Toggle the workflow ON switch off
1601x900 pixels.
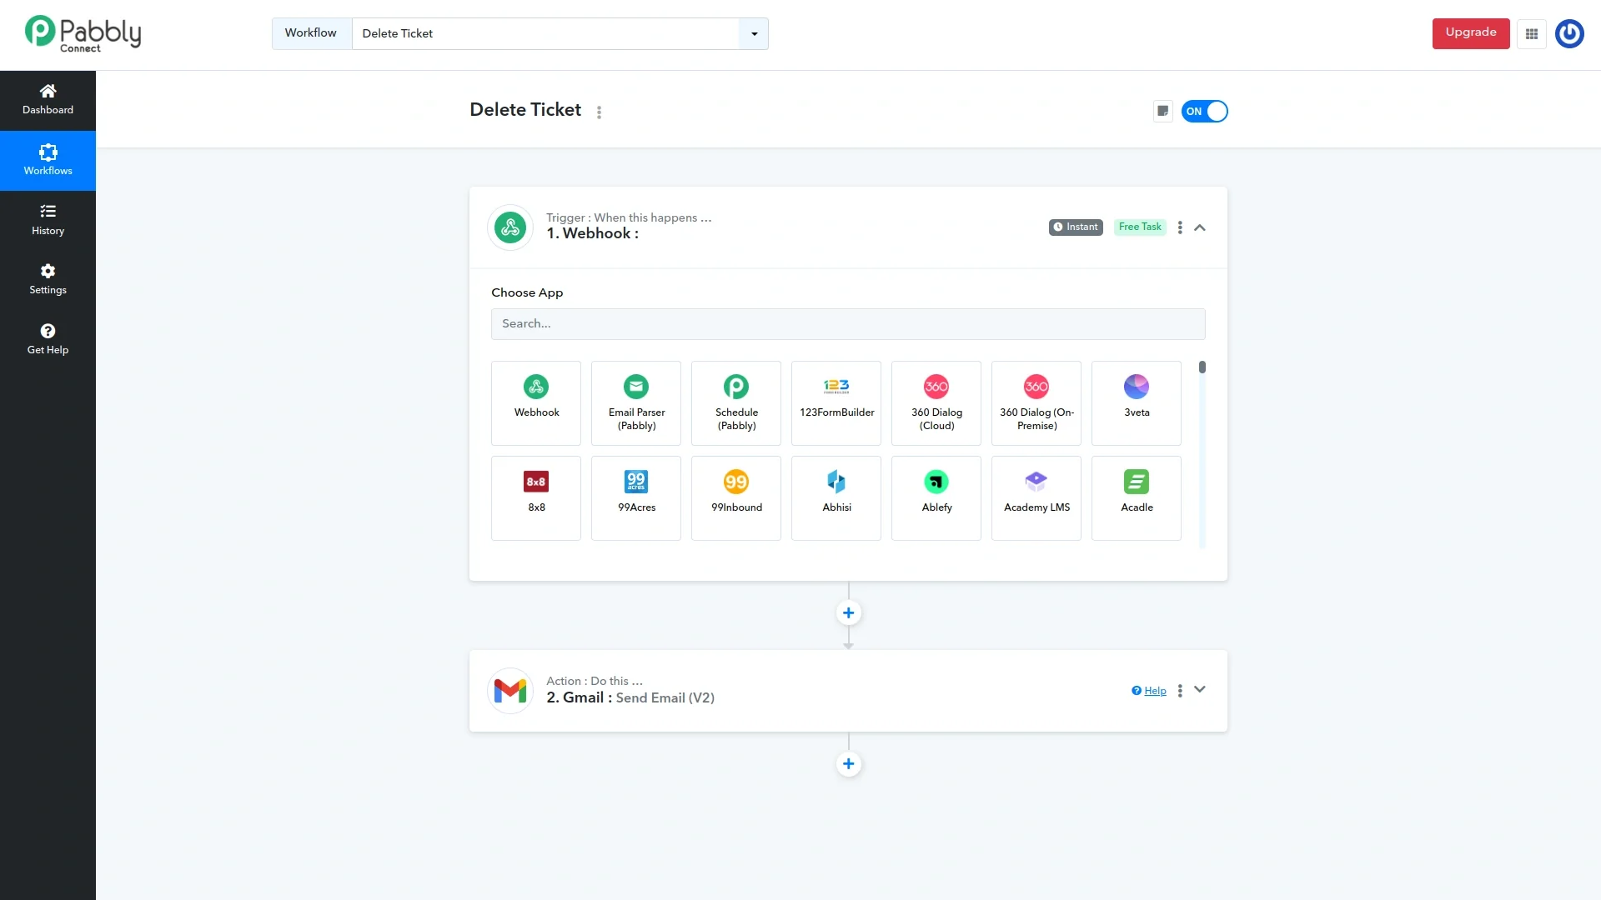(1205, 111)
